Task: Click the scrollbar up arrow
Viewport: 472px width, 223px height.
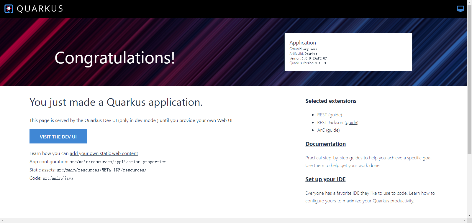Action: (469, 2)
